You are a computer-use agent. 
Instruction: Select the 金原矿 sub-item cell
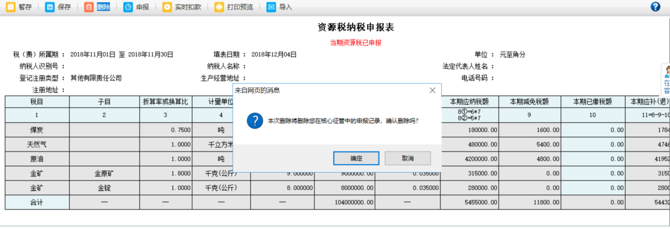(103, 173)
